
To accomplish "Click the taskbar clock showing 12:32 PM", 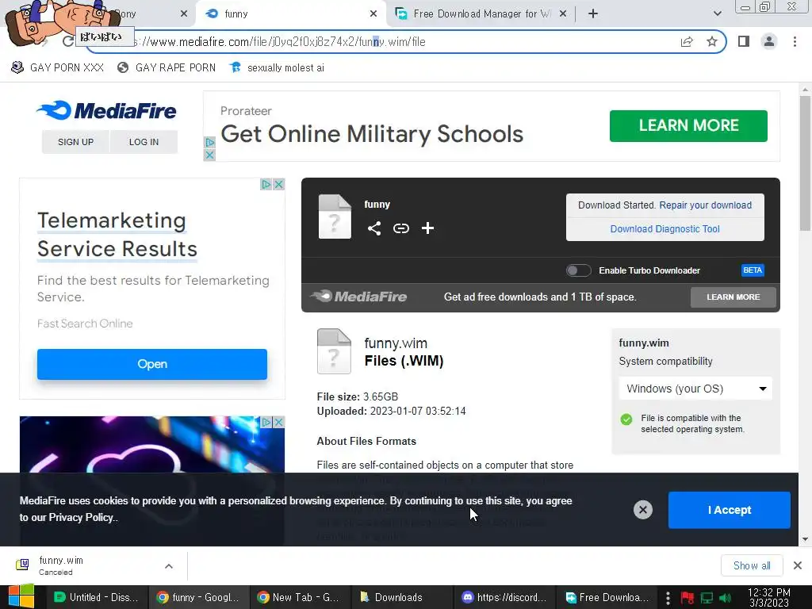I will (x=769, y=598).
